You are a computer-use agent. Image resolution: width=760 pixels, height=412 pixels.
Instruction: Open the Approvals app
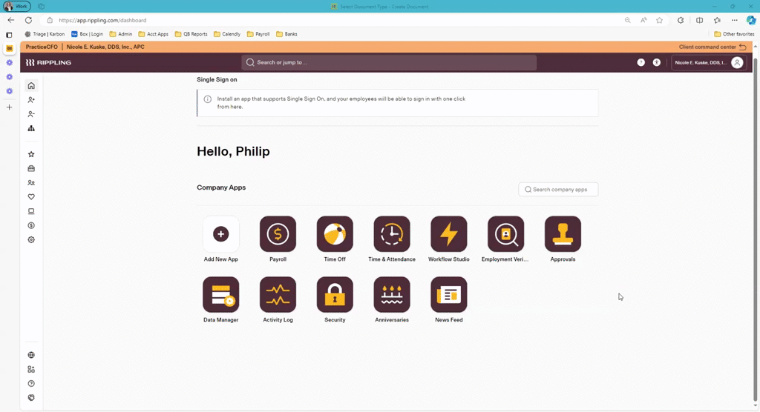point(563,234)
